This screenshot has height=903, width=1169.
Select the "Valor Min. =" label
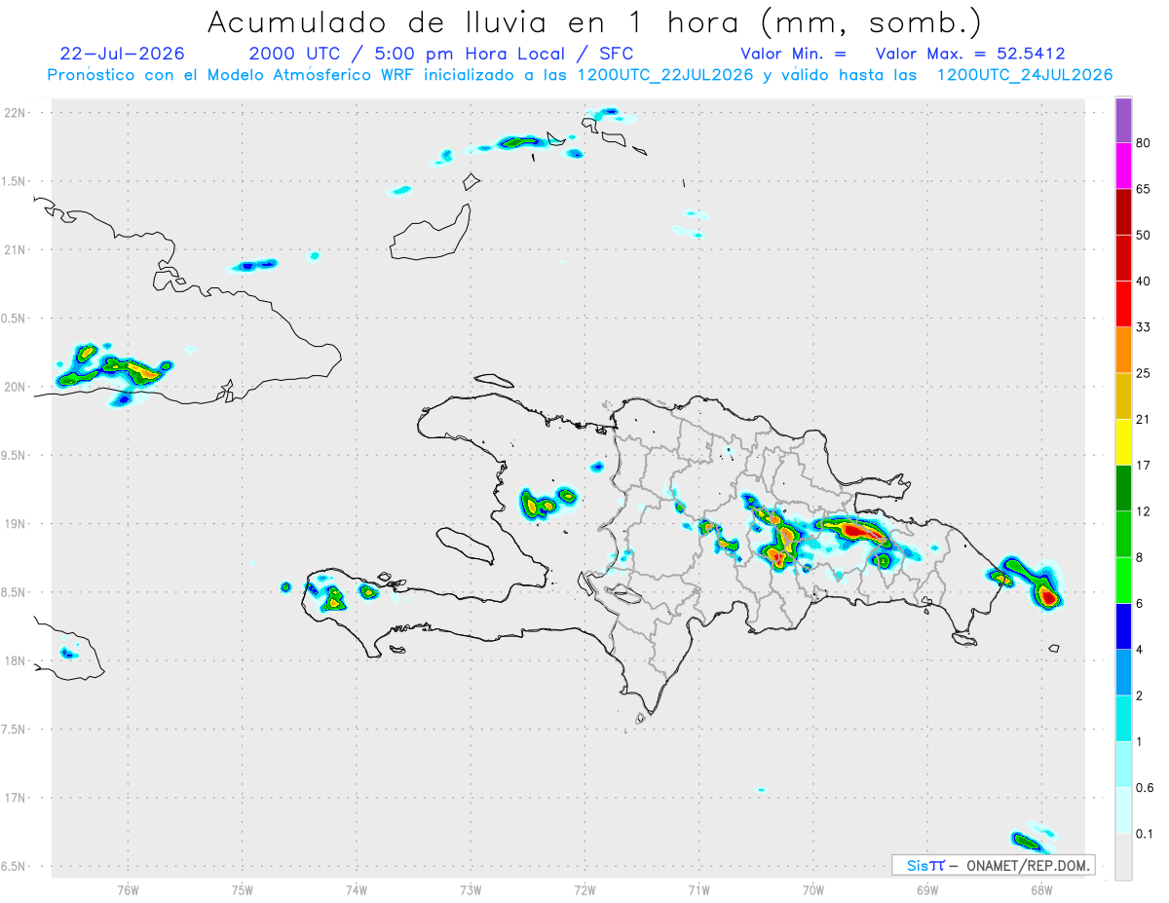(793, 54)
